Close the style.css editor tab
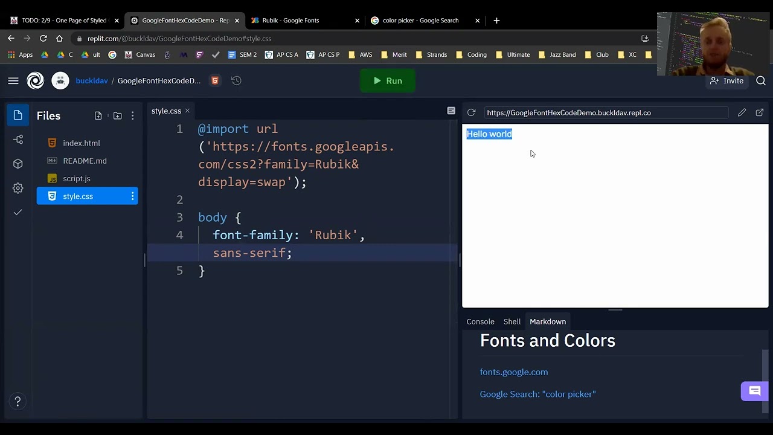 (187, 111)
